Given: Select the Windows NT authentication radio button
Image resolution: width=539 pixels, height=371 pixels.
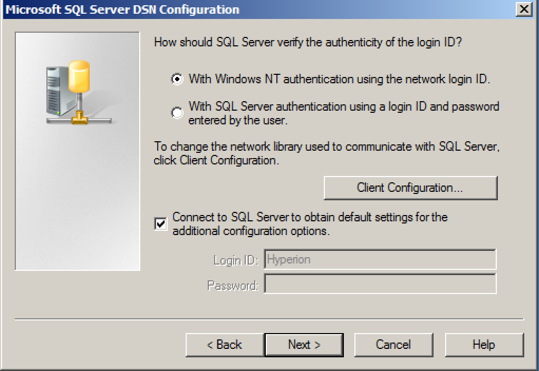Looking at the screenshot, I should tap(177, 80).
